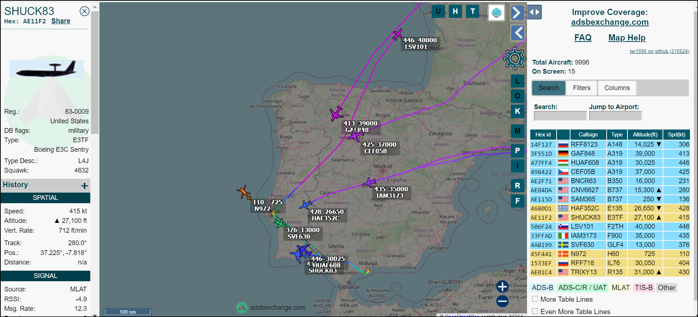Open the Map Help link

coord(627,38)
